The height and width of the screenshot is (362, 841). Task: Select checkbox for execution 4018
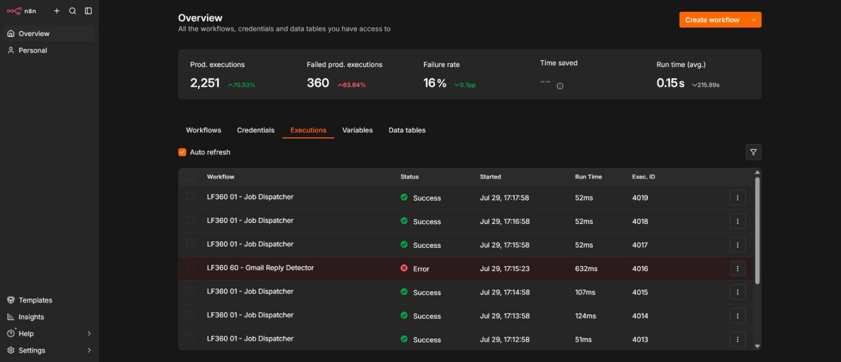click(190, 220)
